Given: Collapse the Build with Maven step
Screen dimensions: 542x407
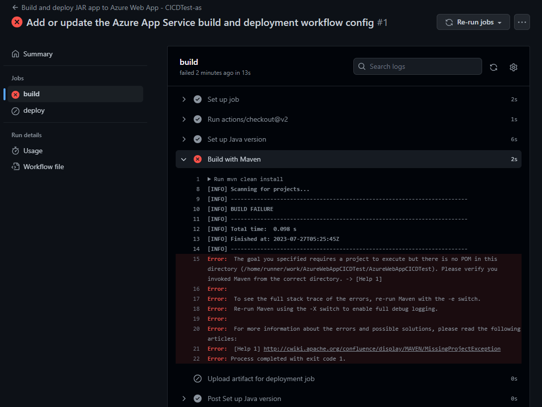Looking at the screenshot, I should pyautogui.click(x=184, y=159).
